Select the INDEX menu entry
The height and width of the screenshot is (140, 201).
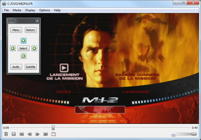click(64, 92)
